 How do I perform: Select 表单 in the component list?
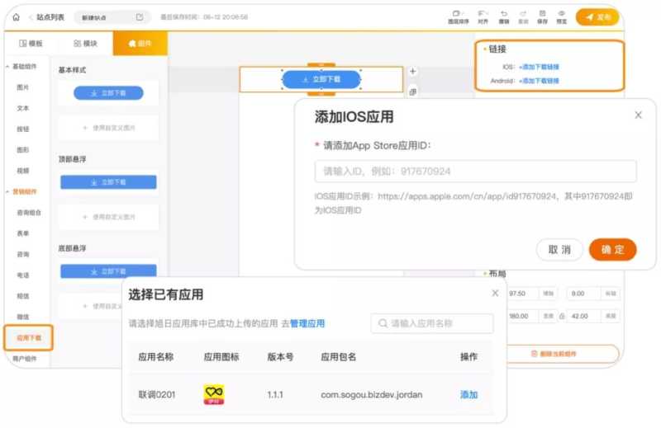[23, 233]
